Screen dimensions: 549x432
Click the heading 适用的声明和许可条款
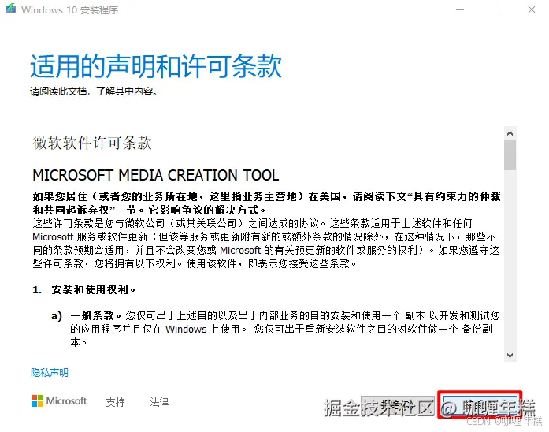156,66
